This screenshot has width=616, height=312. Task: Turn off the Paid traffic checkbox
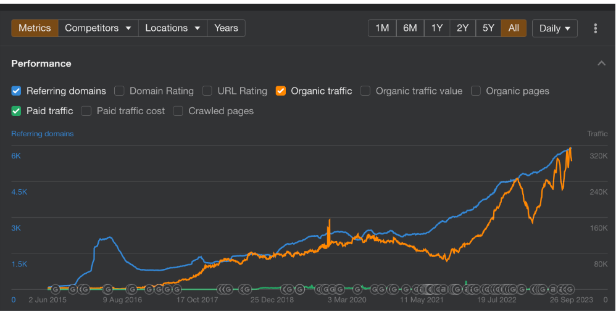(16, 111)
